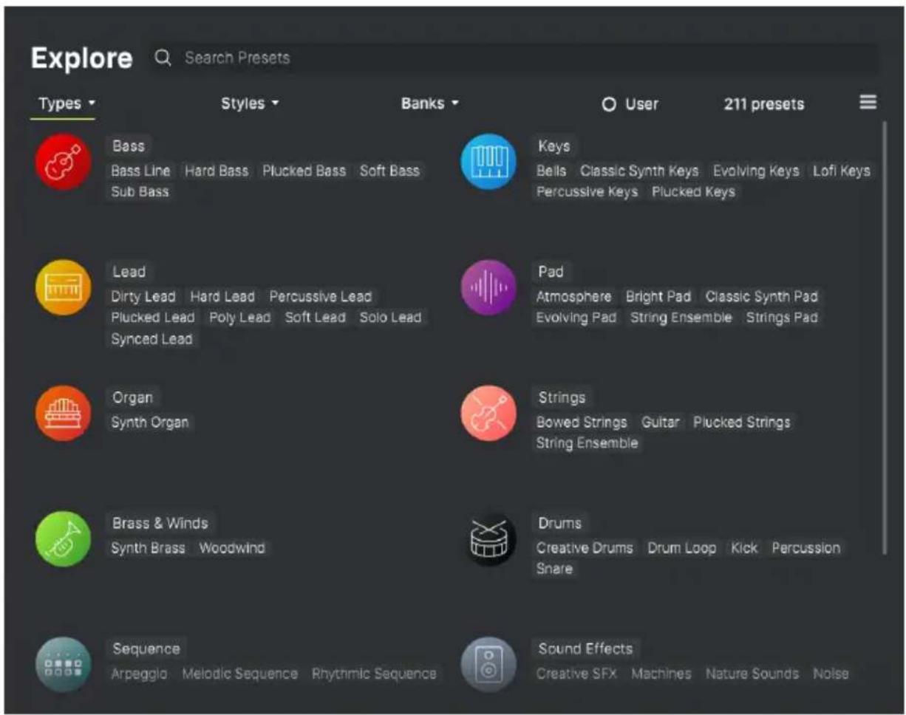The width and height of the screenshot is (906, 715).
Task: Click the green Brass & Winds trumpet icon
Action: coord(63,540)
